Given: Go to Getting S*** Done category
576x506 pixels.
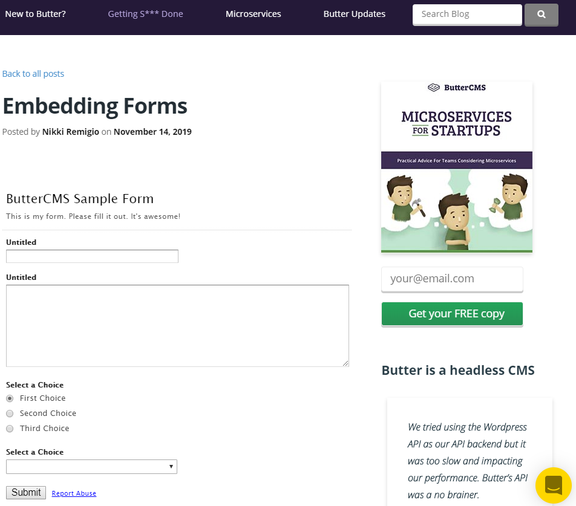Looking at the screenshot, I should [x=145, y=14].
